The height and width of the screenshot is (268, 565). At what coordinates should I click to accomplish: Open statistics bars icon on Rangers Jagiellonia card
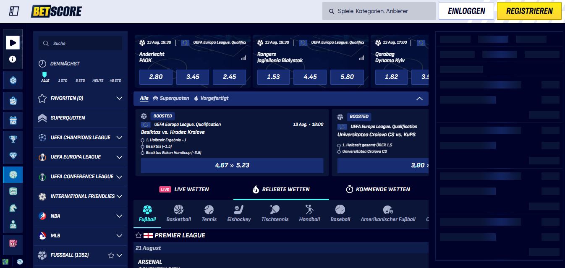tap(361, 58)
